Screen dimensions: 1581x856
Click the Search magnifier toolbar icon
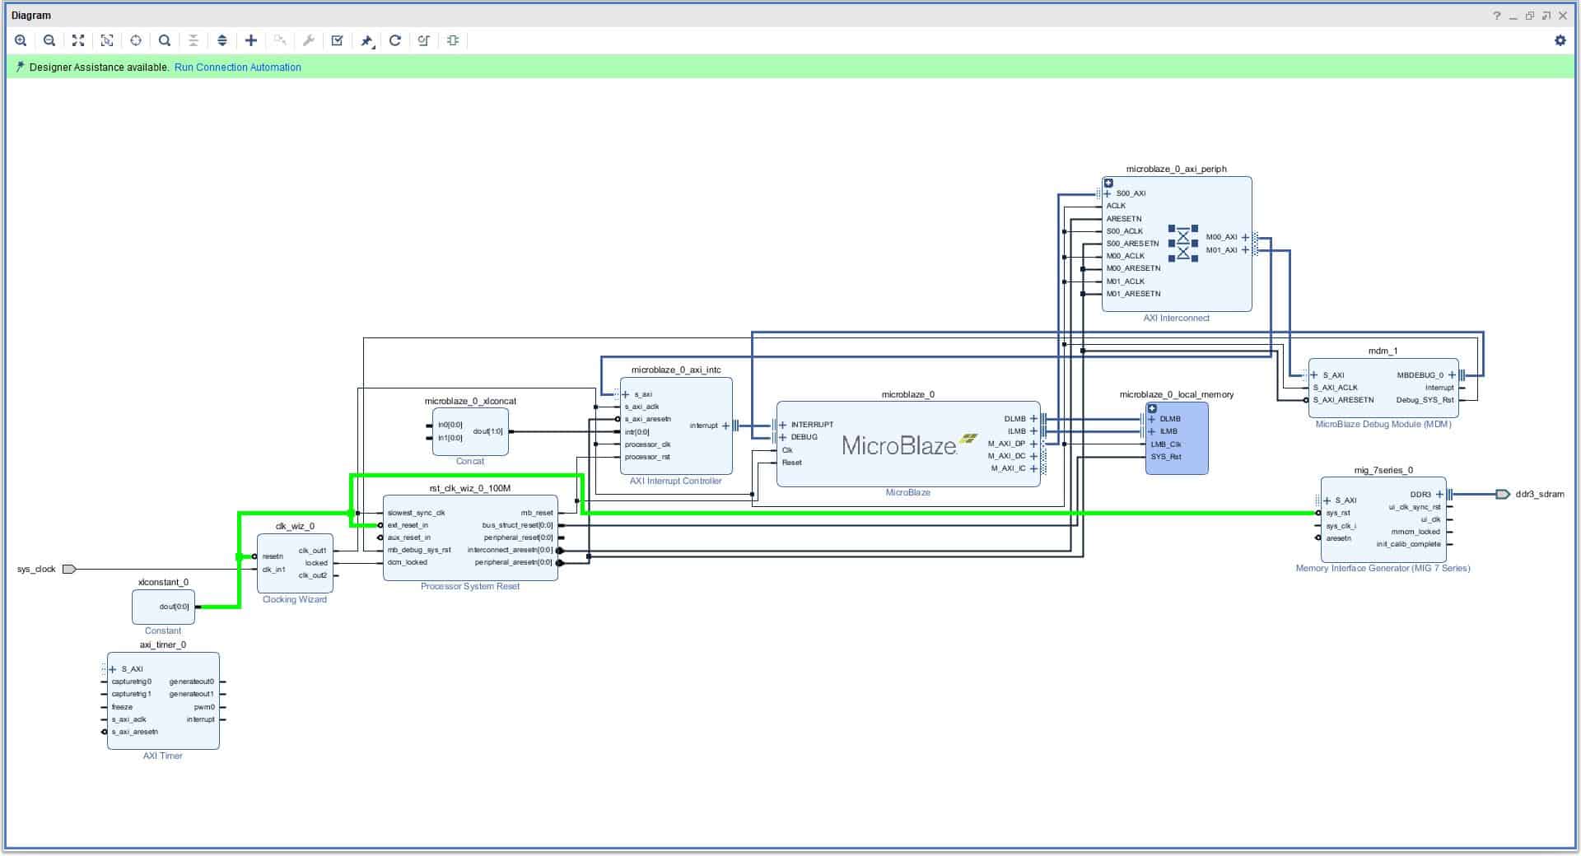(165, 40)
